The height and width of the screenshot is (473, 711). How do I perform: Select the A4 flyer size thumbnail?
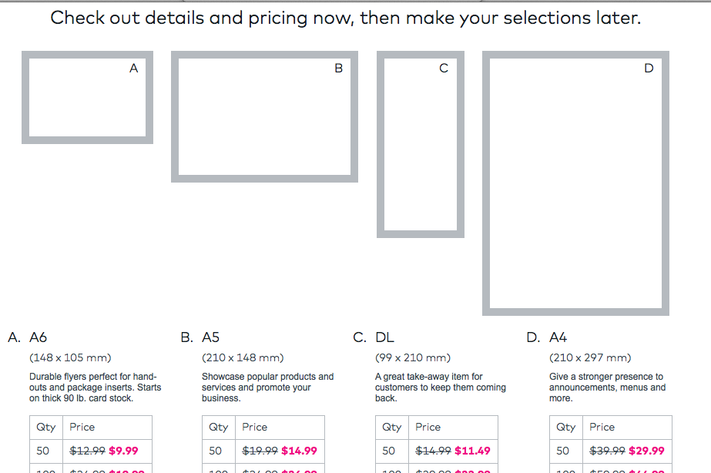pyautogui.click(x=575, y=183)
